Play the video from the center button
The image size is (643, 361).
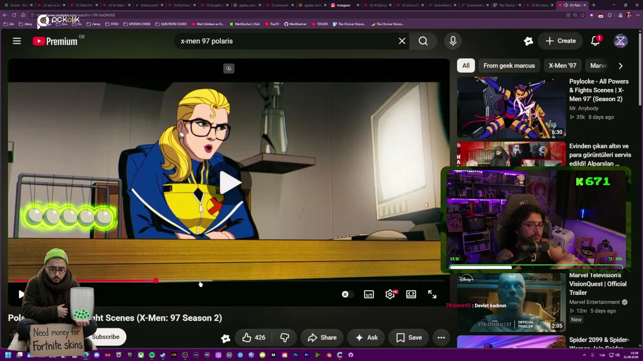(229, 183)
